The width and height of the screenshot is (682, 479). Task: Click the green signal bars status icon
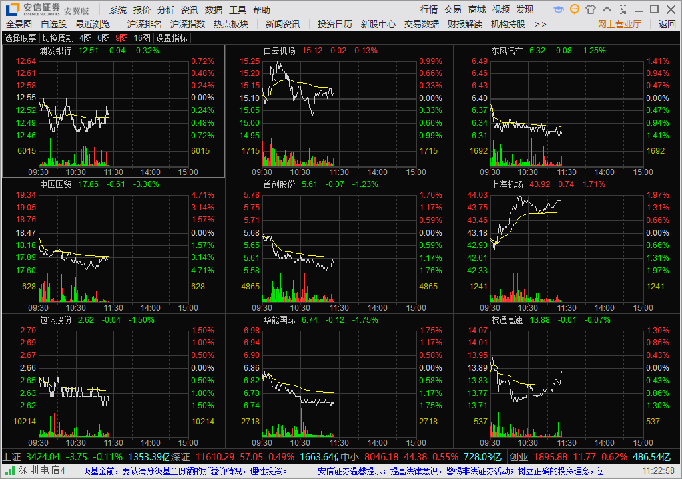(x=9, y=470)
